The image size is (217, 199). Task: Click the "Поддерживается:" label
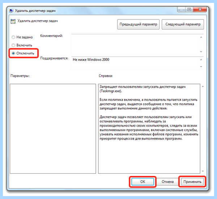pyautogui.click(x=54, y=58)
